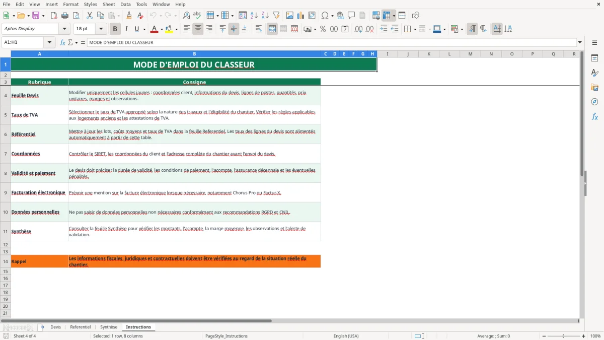Clear direct formatting icon
The height and width of the screenshot is (340, 604).
tap(140, 16)
